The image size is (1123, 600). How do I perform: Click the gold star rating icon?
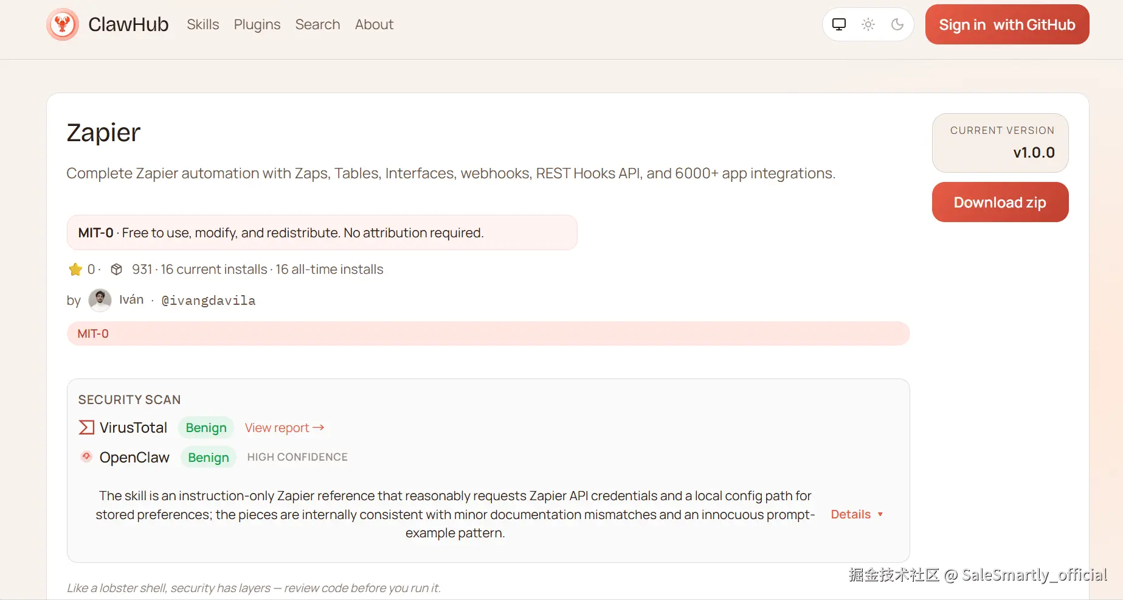coord(75,270)
